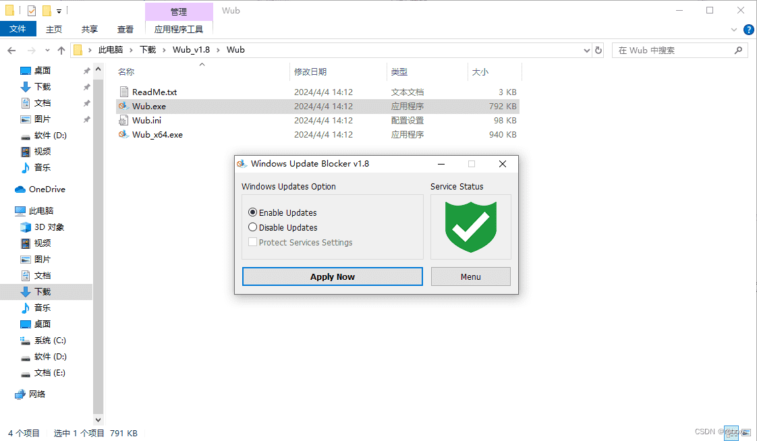This screenshot has height=441, width=757.
Task: Click the Wub.exe application icon
Action: tap(123, 106)
